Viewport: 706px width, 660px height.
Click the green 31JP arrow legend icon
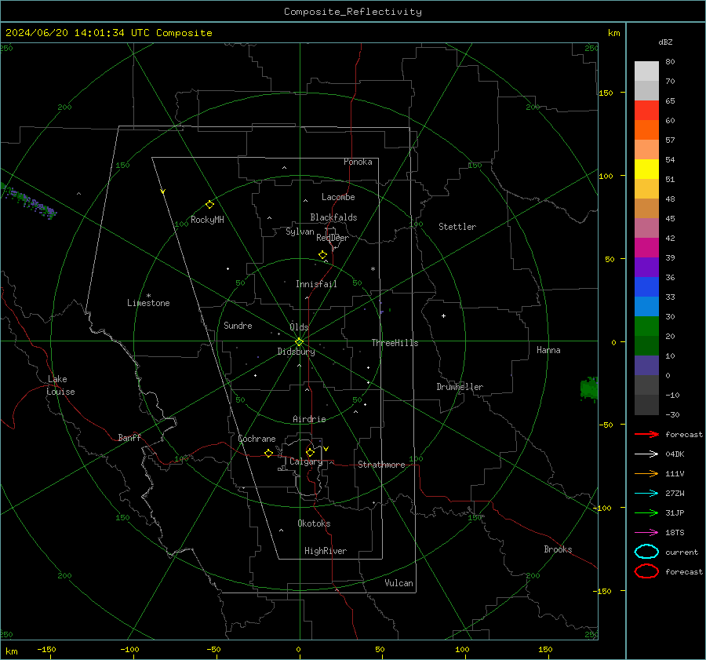[646, 512]
